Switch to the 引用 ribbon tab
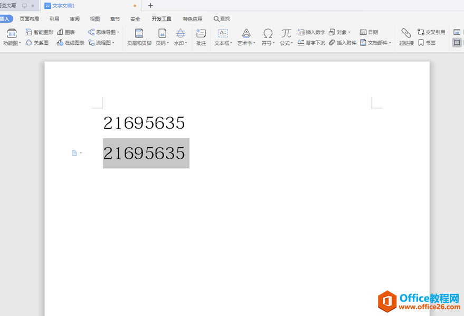 tap(54, 19)
